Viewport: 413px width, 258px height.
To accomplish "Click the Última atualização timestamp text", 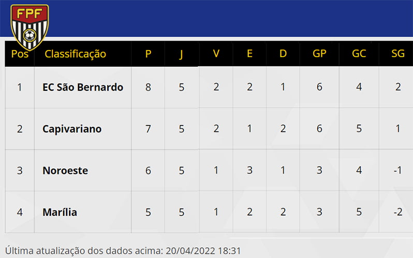I will pos(123,251).
